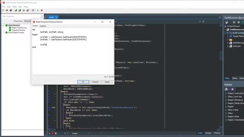The height and width of the screenshot is (137, 244).
Task: Close the main editor tab with X
Action: (x=57, y=17)
